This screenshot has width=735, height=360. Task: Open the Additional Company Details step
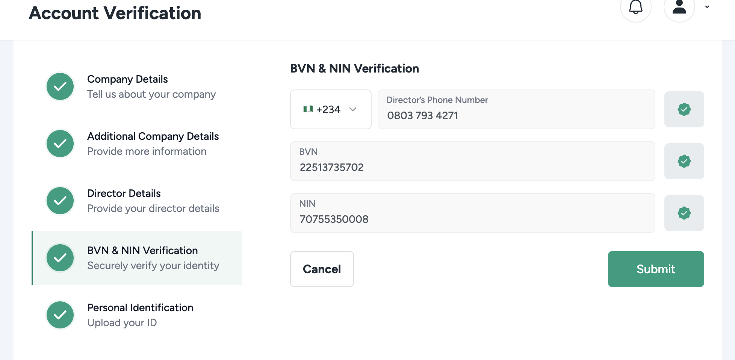click(x=153, y=136)
